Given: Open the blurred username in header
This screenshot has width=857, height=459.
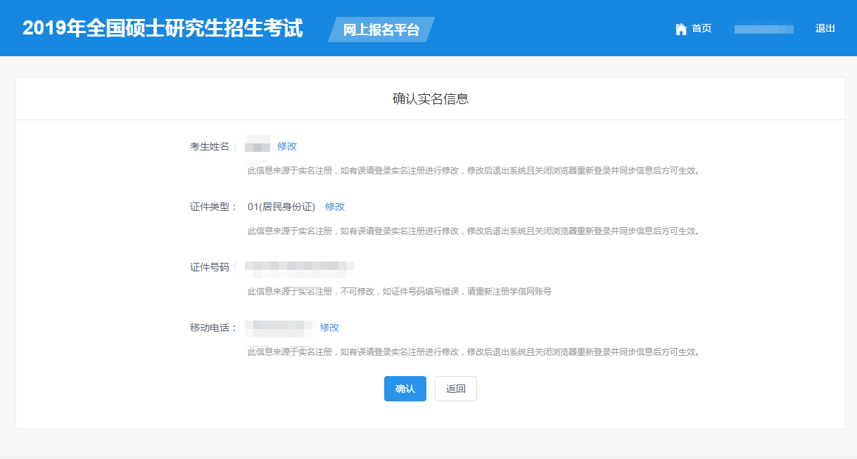Looking at the screenshot, I should click(x=763, y=30).
